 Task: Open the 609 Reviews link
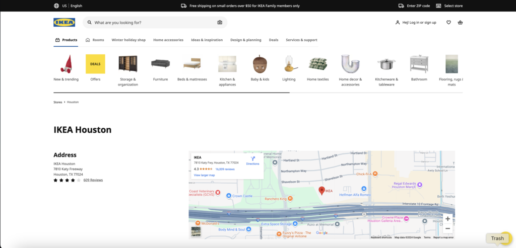pyautogui.click(x=93, y=180)
